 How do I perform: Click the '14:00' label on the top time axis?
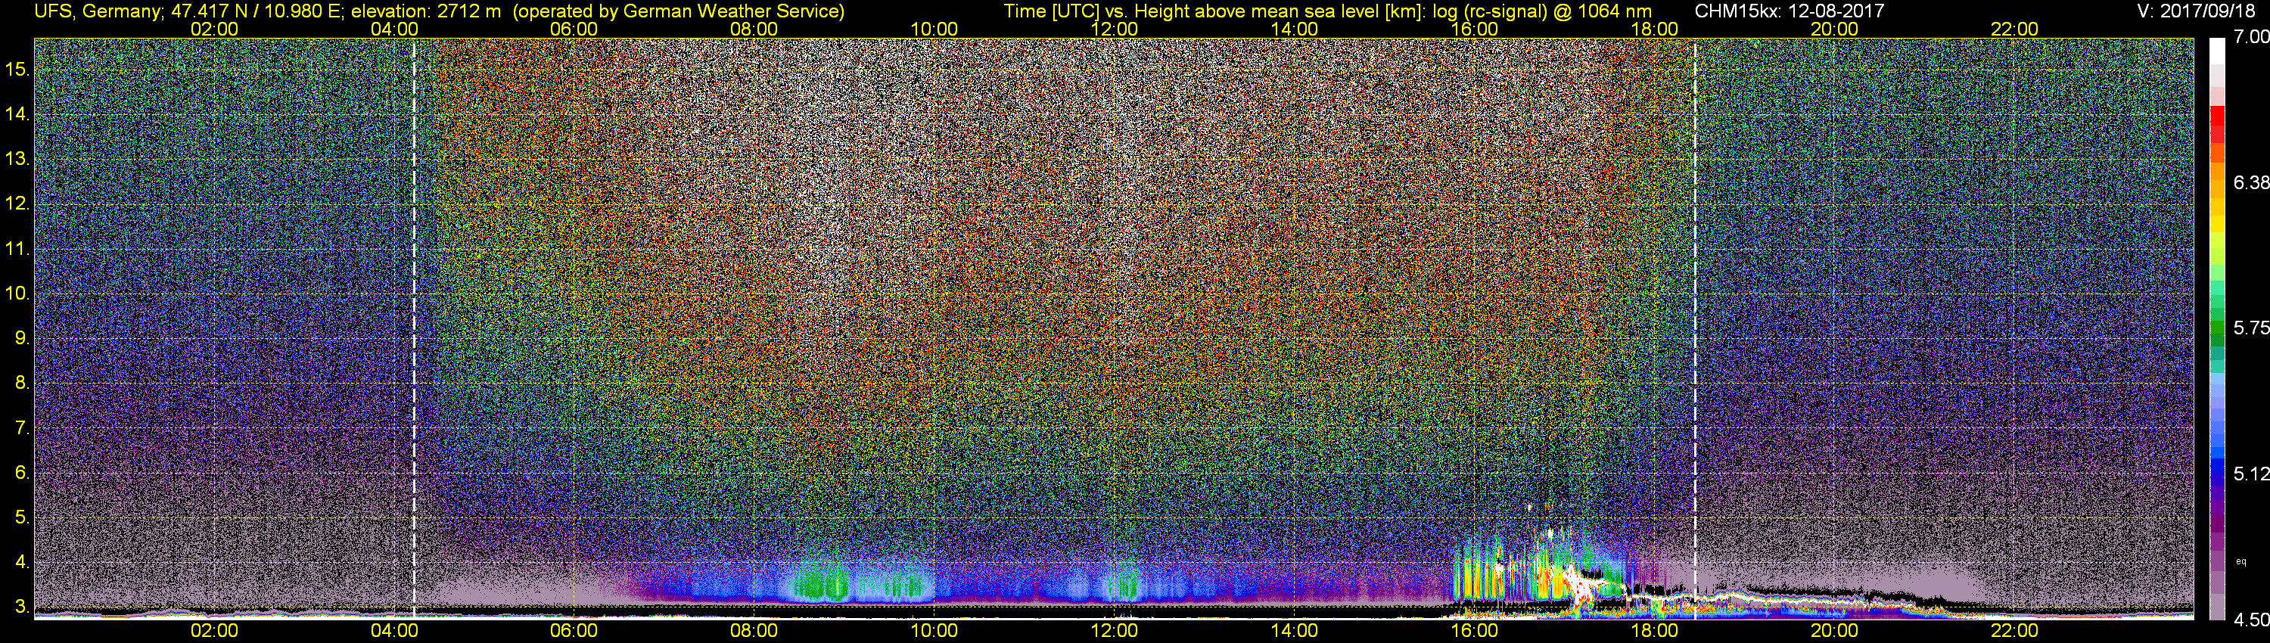click(x=1295, y=29)
